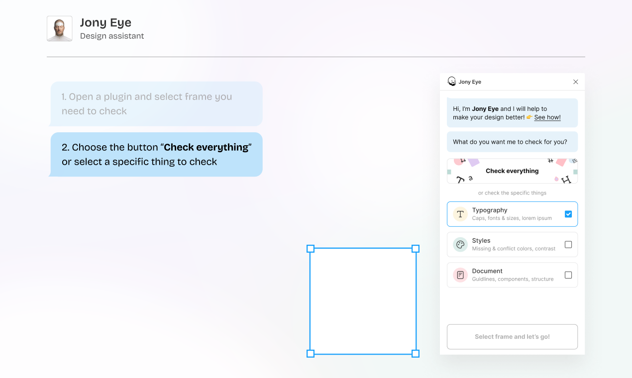Click the Jony Eye logo icon in plugin titlebar
The image size is (632, 378).
pos(452,82)
